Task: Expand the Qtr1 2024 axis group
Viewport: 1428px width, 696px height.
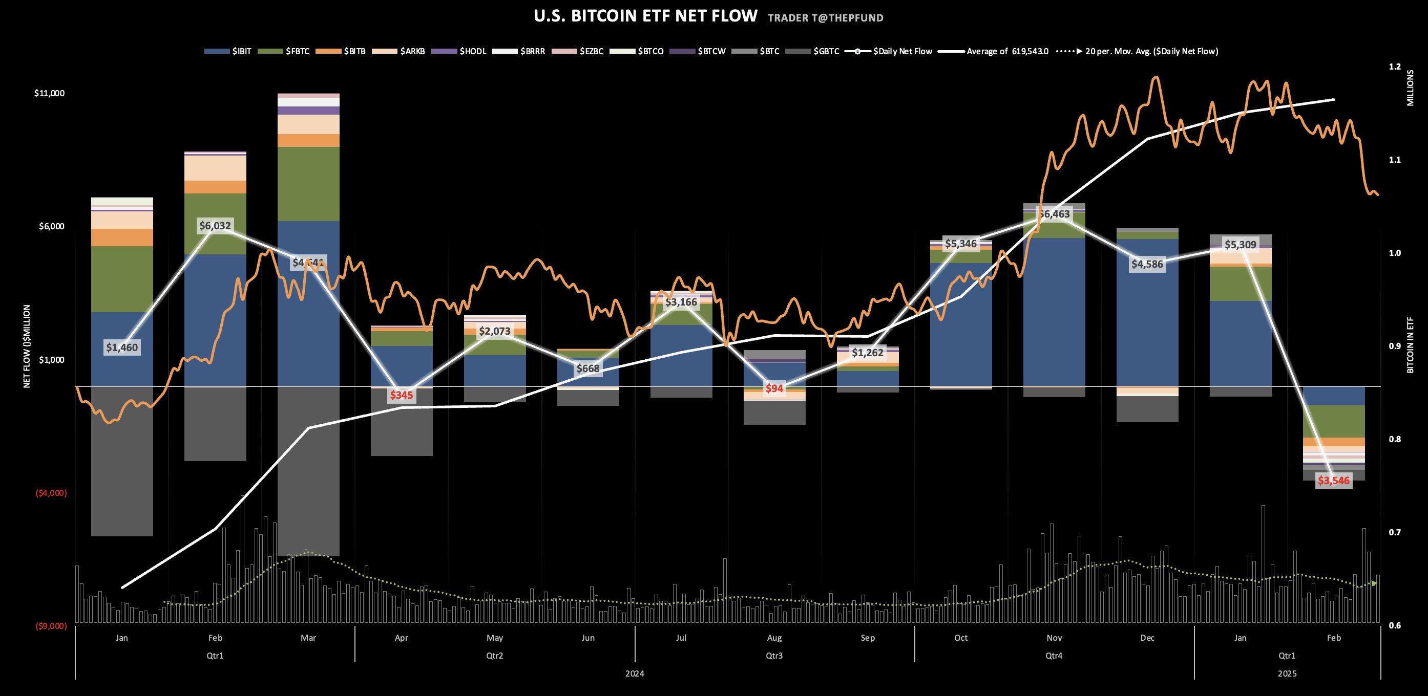Action: [215, 655]
